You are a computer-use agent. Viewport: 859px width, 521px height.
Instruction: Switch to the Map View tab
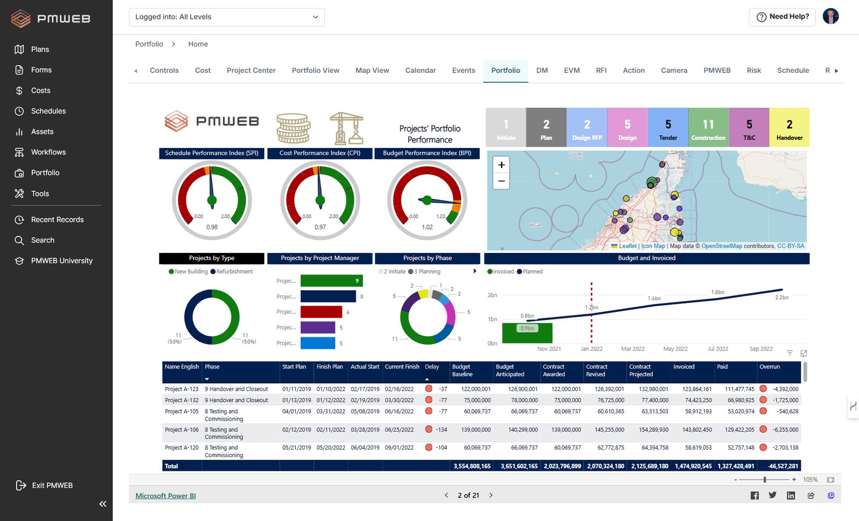point(372,70)
